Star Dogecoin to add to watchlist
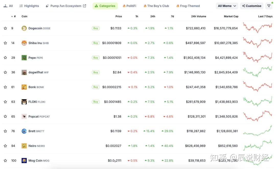The height and width of the screenshot is (169, 276). 5,28
